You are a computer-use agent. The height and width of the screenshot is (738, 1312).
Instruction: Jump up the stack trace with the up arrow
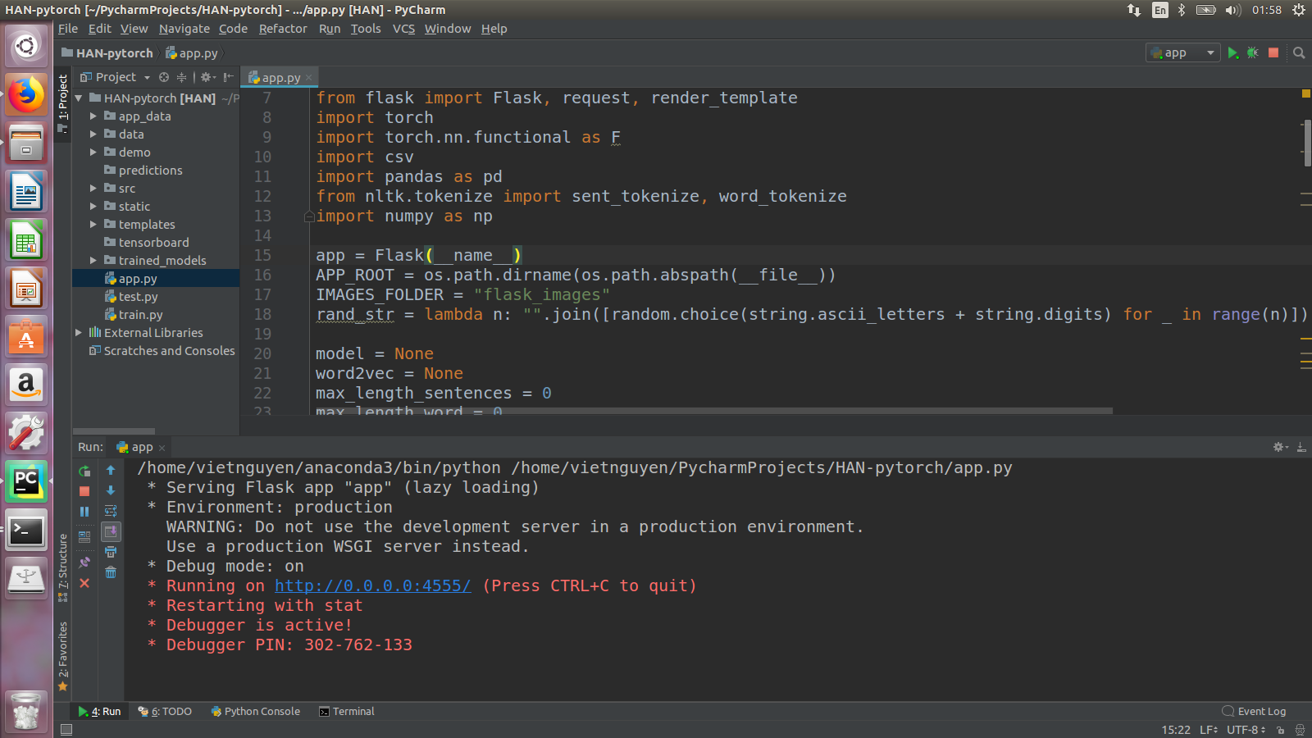[x=111, y=471]
